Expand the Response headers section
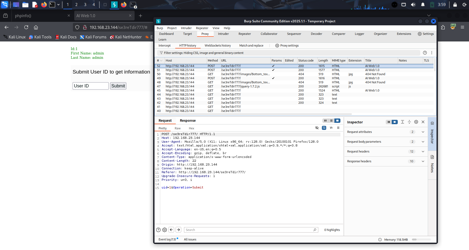Image resolution: width=469 pixels, height=250 pixels. [423, 161]
